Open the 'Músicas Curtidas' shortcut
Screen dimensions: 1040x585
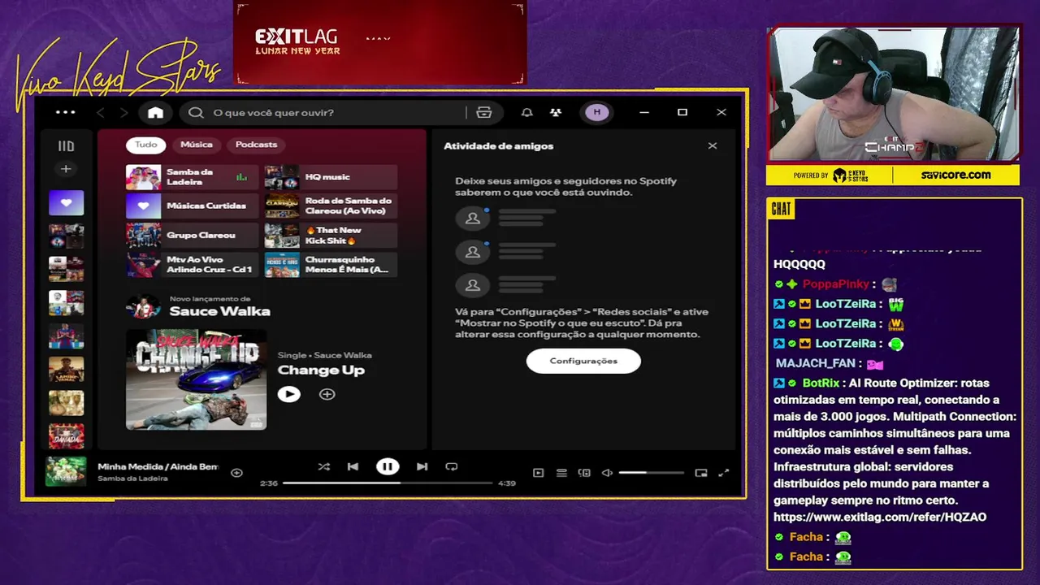click(x=192, y=206)
